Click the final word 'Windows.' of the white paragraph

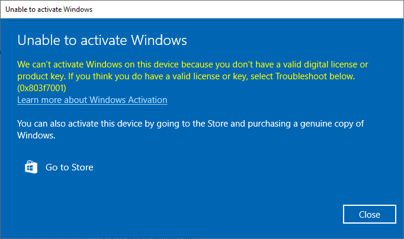click(x=36, y=135)
